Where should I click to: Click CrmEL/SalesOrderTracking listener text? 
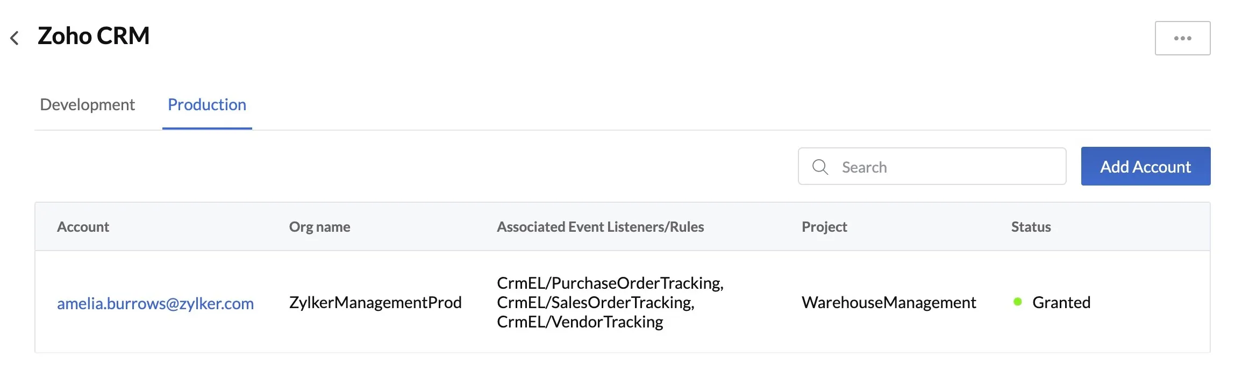[595, 302]
